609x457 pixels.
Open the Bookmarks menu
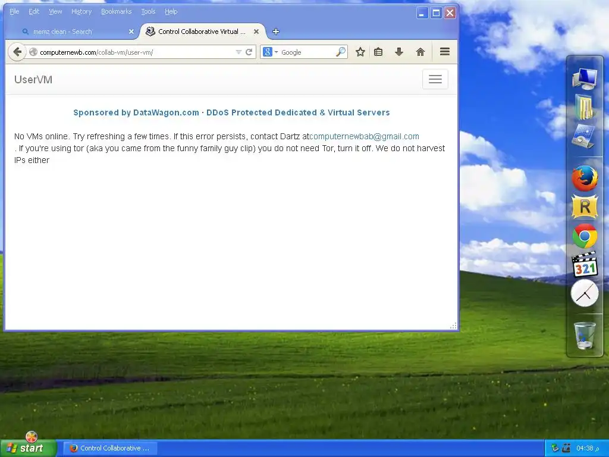(117, 12)
